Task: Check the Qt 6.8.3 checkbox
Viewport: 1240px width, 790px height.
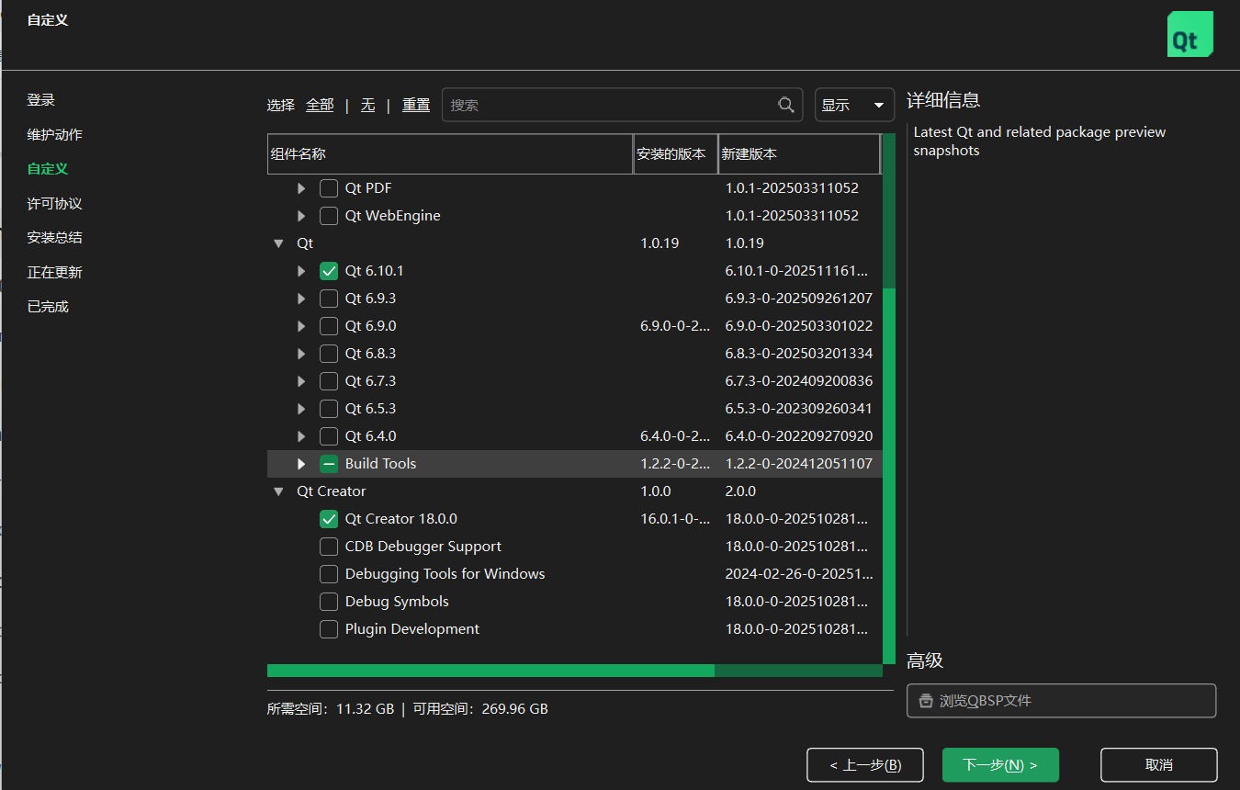Action: [x=329, y=354]
